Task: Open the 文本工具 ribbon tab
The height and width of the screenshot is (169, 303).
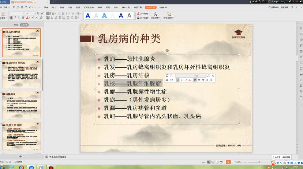Action: click(150, 7)
